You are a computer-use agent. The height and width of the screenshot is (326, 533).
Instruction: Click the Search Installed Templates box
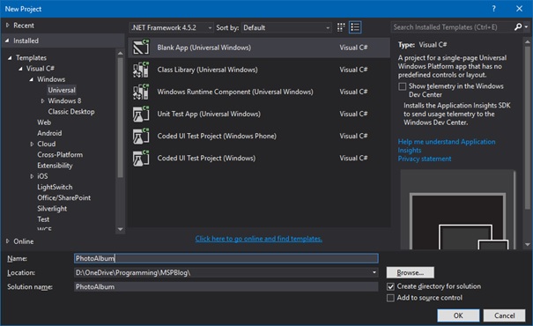coord(452,26)
